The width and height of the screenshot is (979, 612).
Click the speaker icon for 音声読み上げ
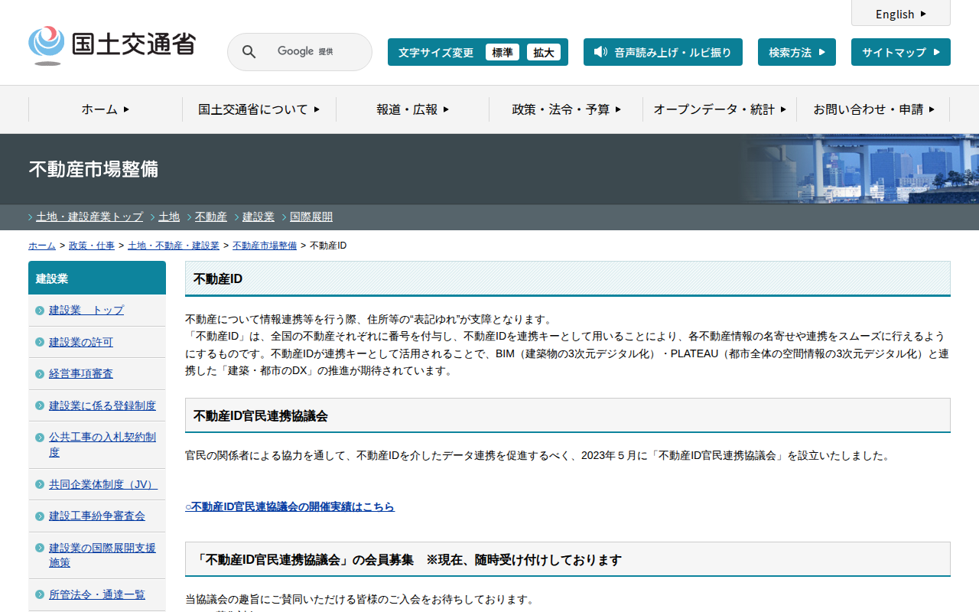pyautogui.click(x=600, y=52)
